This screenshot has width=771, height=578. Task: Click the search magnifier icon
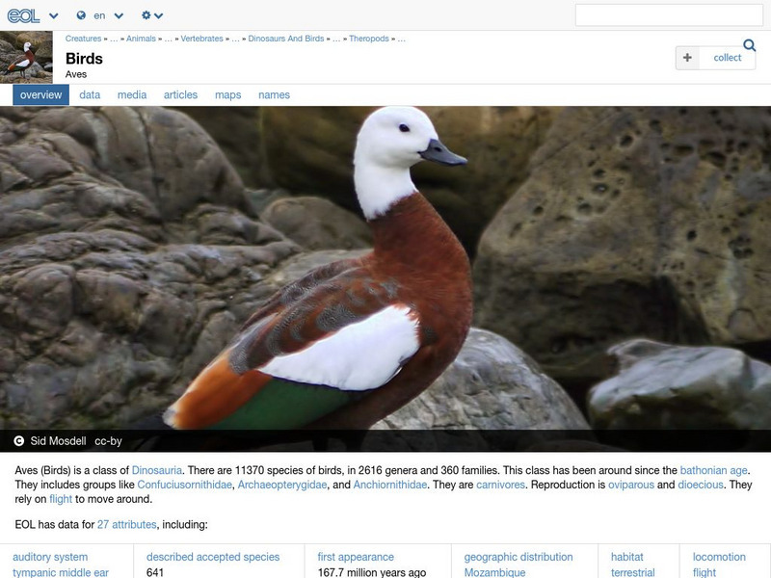[x=751, y=45]
